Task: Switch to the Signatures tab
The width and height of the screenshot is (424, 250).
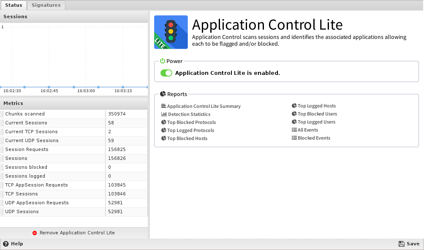Action: point(46,5)
